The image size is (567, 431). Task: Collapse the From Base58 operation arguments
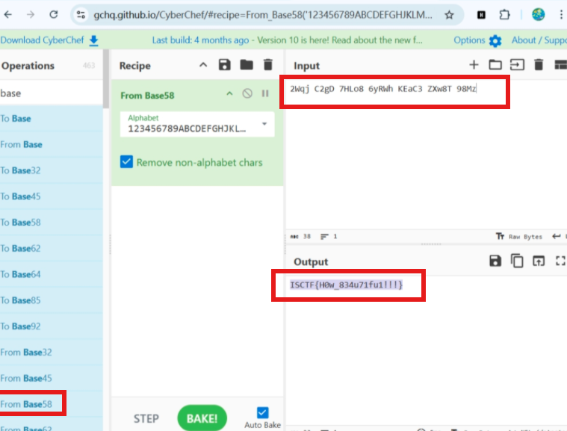point(230,94)
